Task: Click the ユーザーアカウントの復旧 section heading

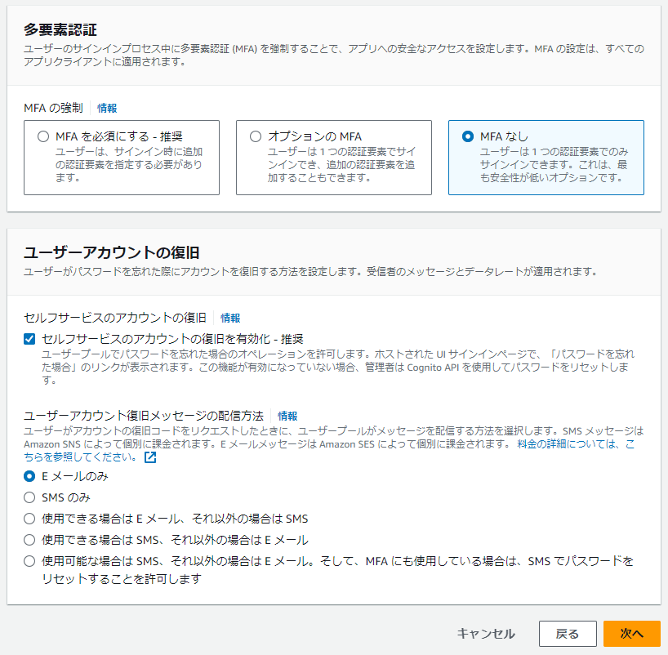Action: [112, 252]
